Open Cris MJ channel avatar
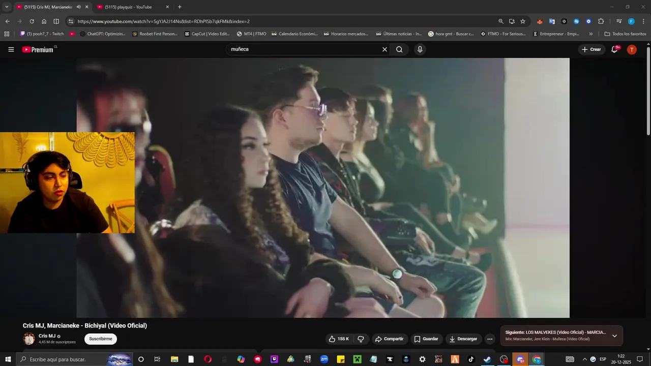 (x=29, y=339)
